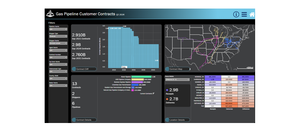Click the Contract Details button label
This screenshot has height=136, width=299.
tap(84, 120)
